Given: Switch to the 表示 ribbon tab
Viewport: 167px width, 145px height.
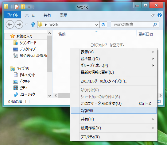Looking at the screenshot, I should [64, 15].
